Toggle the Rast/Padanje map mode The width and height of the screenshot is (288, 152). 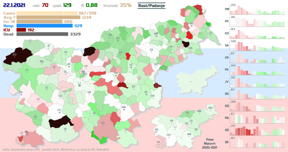click(152, 6)
